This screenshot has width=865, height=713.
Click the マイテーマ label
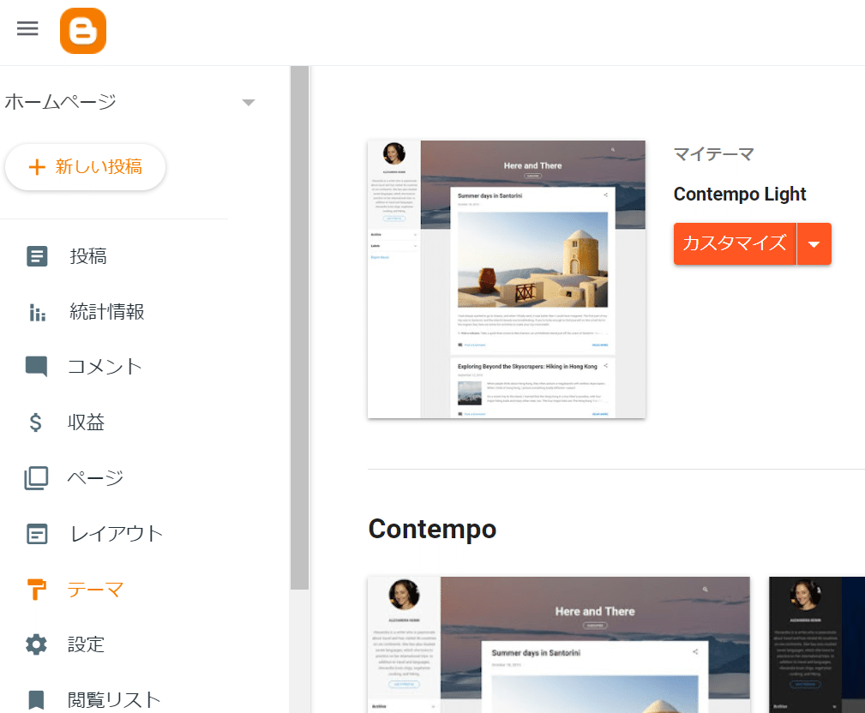pos(714,154)
